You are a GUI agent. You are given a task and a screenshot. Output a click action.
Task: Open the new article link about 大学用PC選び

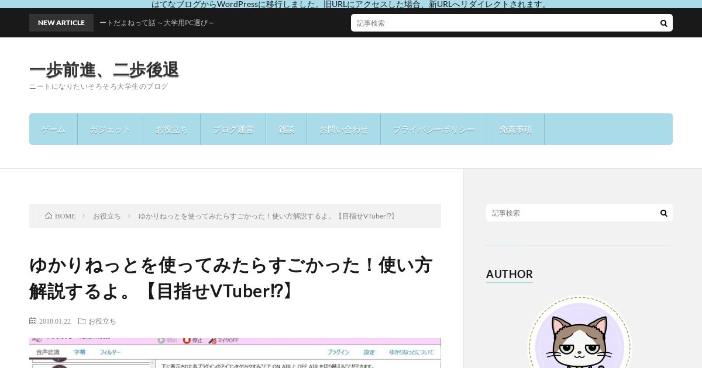pyautogui.click(x=157, y=23)
